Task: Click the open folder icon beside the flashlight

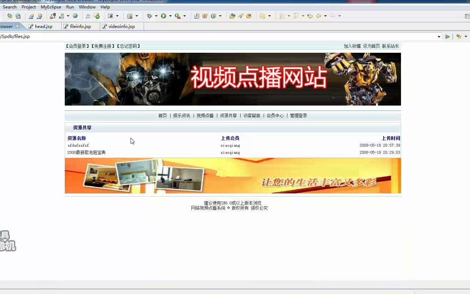Action: (249, 16)
